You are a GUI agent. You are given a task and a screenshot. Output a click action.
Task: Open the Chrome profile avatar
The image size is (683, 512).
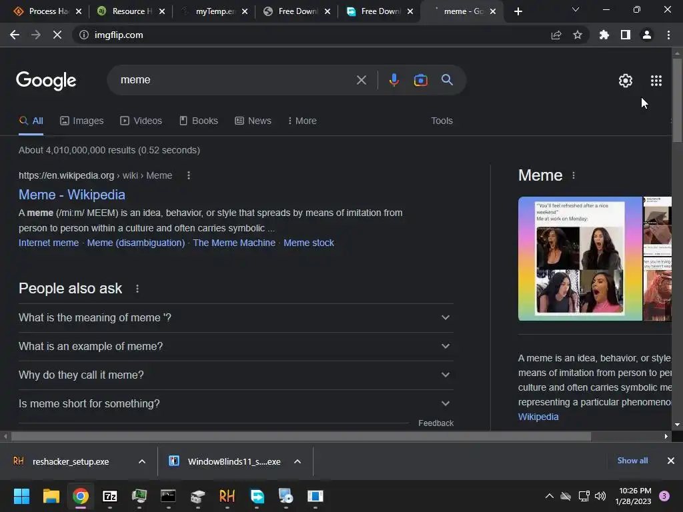(647, 35)
